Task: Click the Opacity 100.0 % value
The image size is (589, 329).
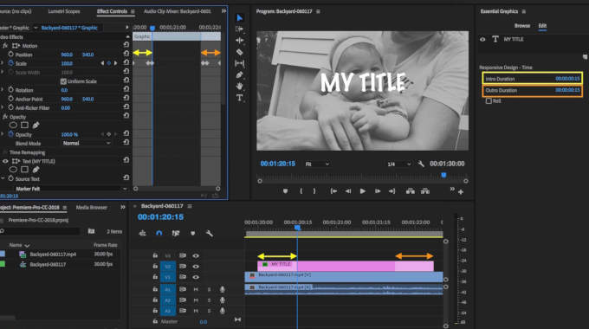Action: coord(69,134)
